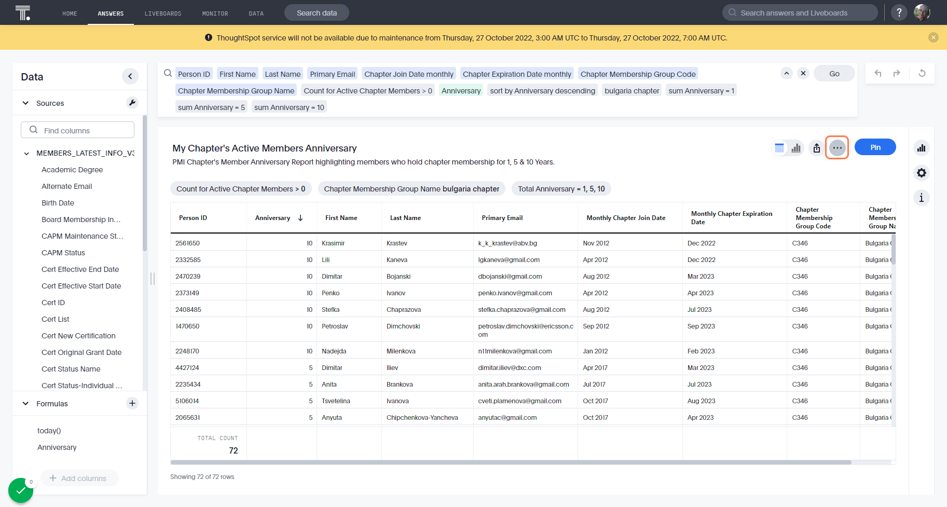Open the more options ellipsis menu
This screenshot has width=947, height=507.
coord(837,148)
